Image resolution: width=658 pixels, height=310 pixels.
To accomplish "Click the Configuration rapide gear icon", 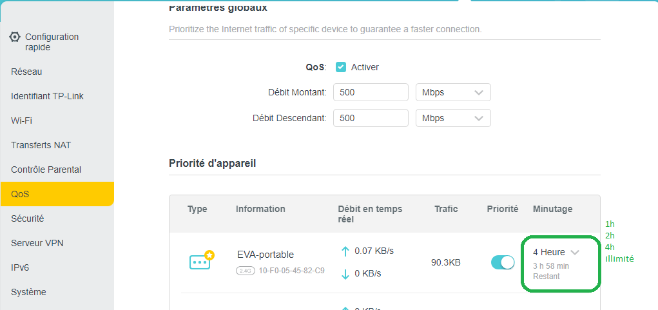I will (15, 37).
